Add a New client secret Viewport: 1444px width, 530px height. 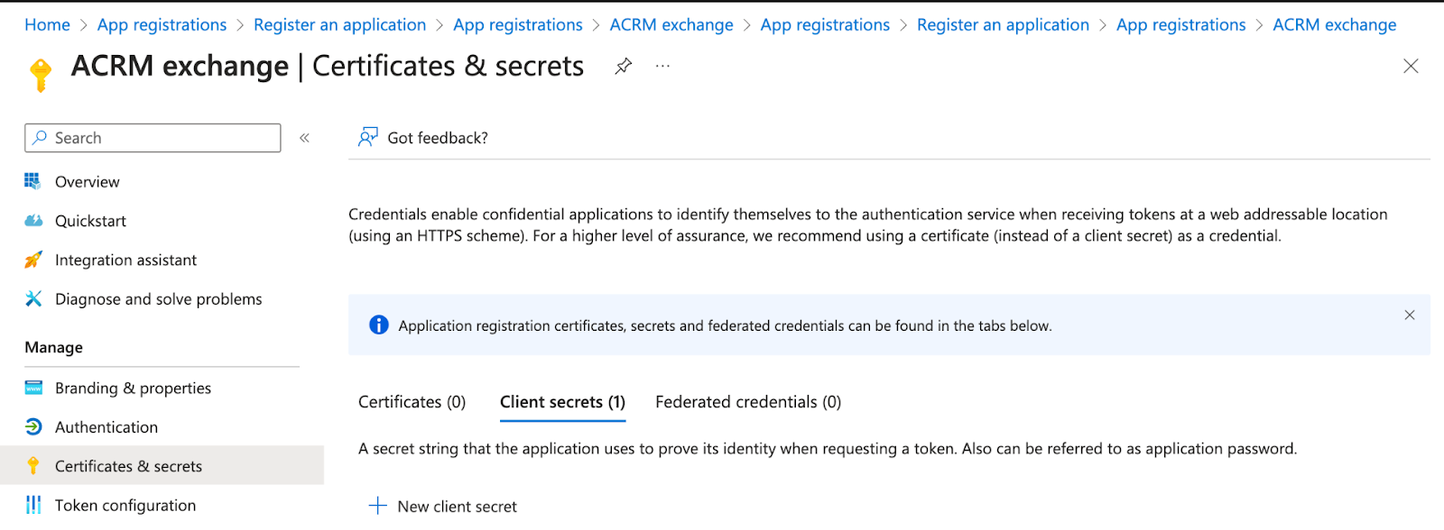pyautogui.click(x=442, y=506)
